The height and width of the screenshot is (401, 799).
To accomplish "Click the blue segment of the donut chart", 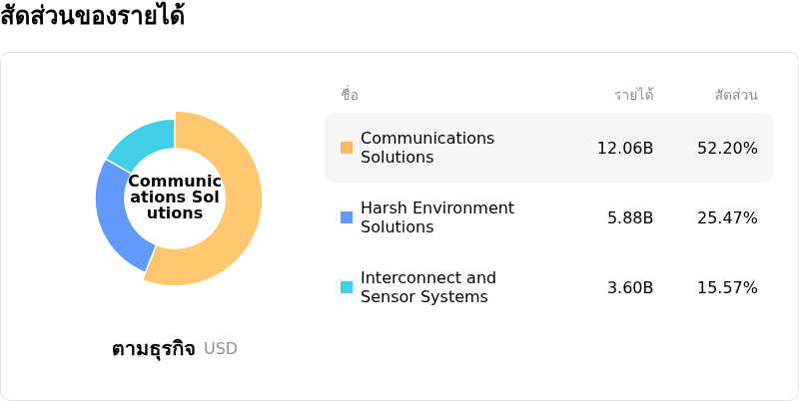I will coord(116,219).
